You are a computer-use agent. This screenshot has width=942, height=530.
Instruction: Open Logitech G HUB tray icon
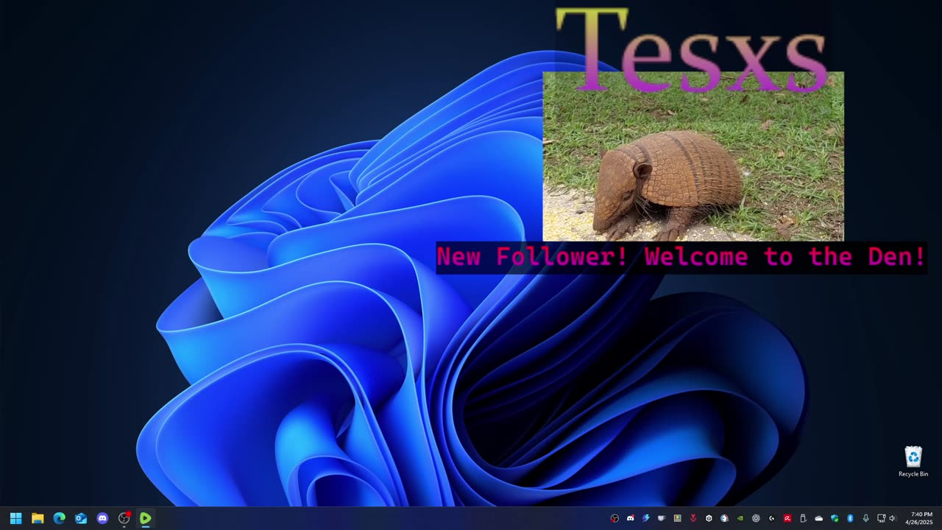(x=771, y=518)
